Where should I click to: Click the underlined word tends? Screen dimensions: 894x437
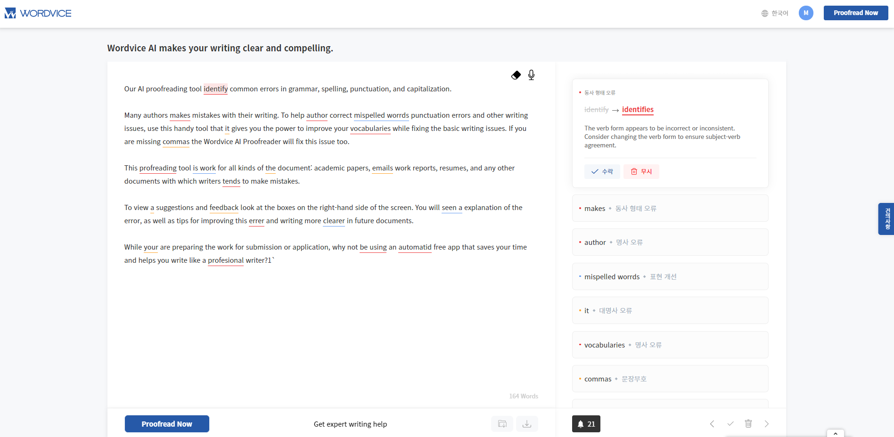pyautogui.click(x=231, y=181)
